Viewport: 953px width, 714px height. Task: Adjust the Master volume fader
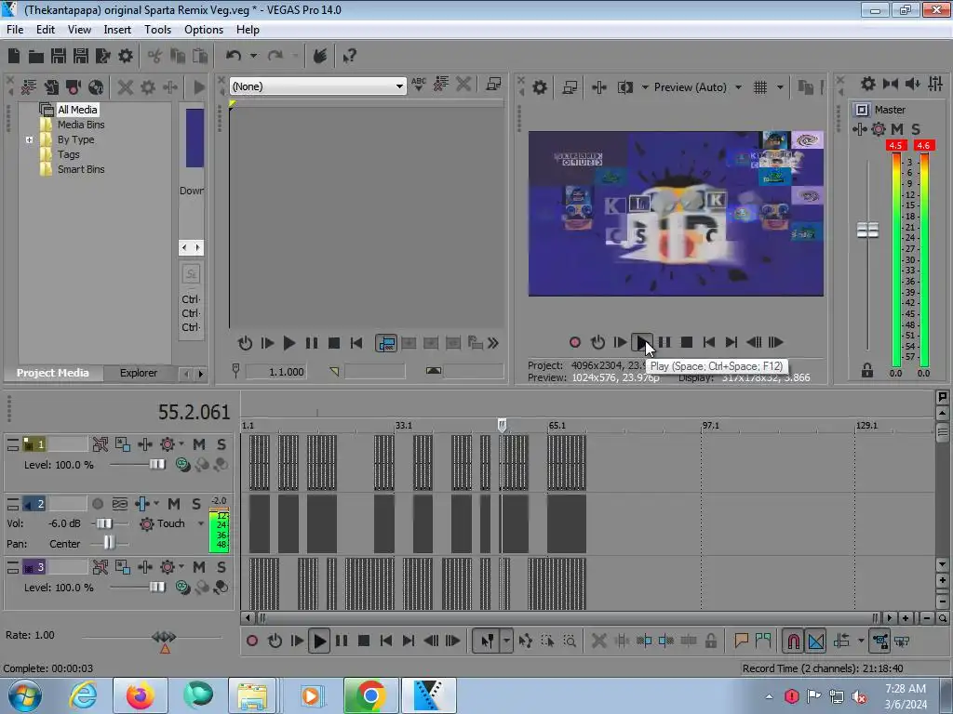pos(868,231)
